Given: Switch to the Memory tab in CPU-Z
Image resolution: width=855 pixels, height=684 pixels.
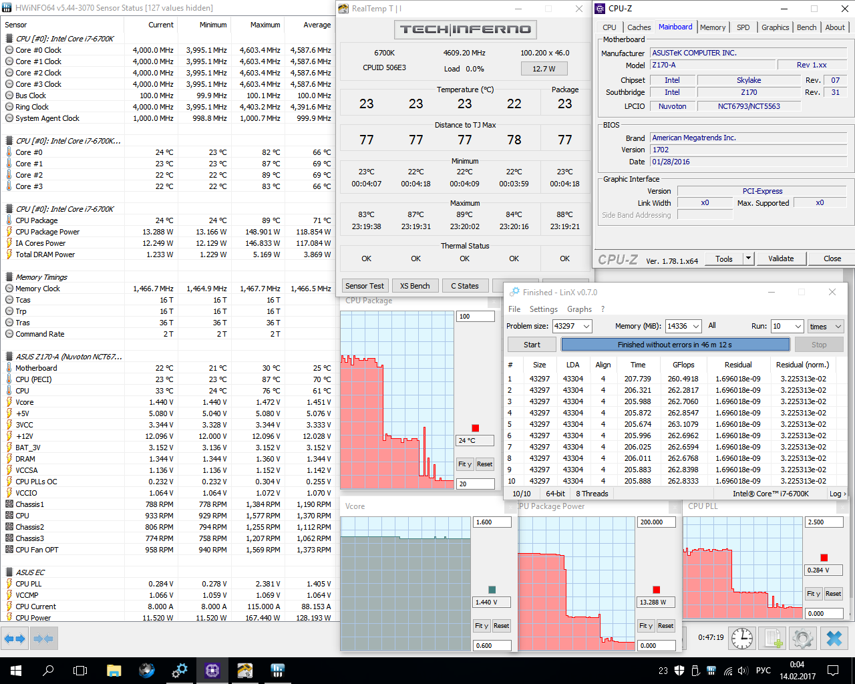Looking at the screenshot, I should click(713, 27).
